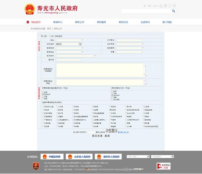Select the 公安局 agency radio button
This screenshot has width=202, height=174.
click(x=144, y=106)
